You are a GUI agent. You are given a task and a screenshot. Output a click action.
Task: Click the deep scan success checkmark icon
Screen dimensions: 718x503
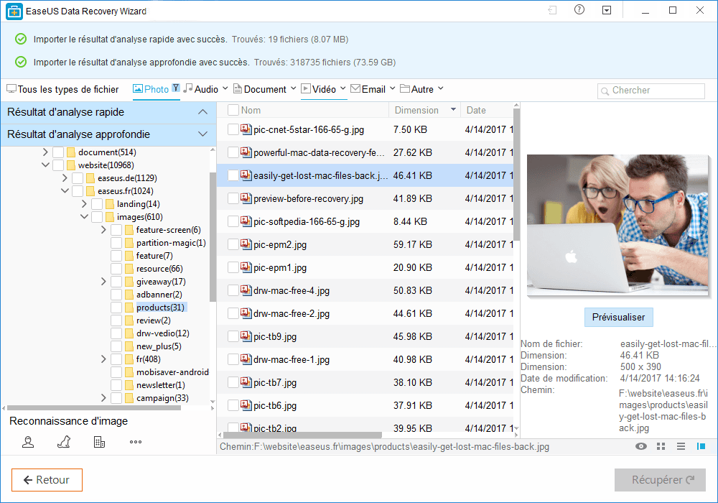point(21,62)
